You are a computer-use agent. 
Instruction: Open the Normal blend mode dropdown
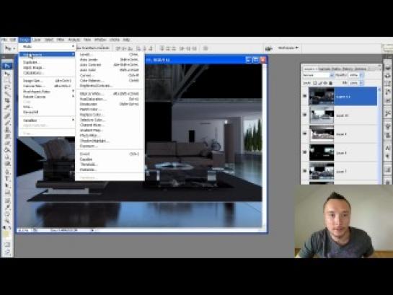tap(317, 75)
